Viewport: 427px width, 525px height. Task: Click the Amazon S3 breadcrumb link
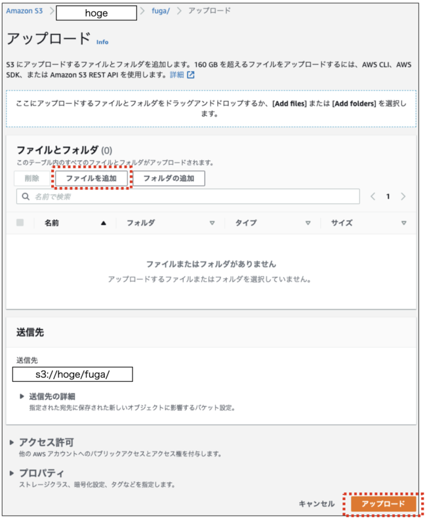pos(24,10)
